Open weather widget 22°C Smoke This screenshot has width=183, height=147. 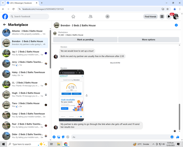(141, 144)
